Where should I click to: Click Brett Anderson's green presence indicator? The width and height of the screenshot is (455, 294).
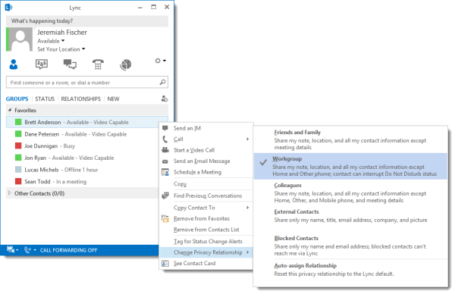(x=18, y=122)
